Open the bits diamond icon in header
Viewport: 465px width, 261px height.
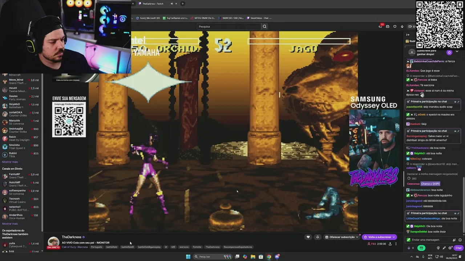402,26
